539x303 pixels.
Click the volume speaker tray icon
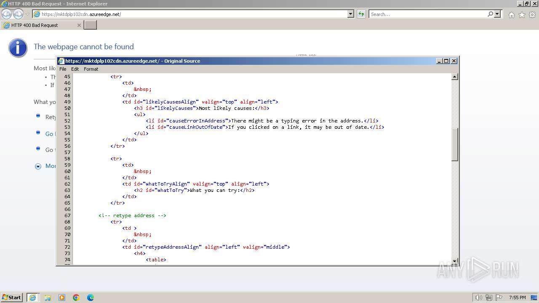[479, 298]
